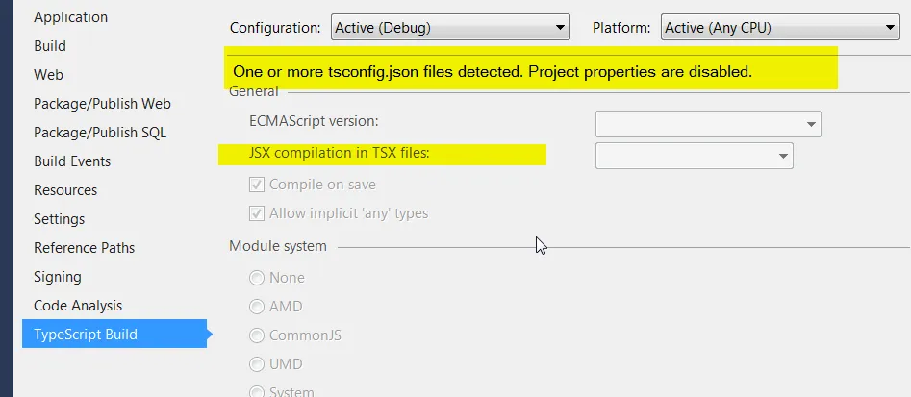Choose the AMD module system
This screenshot has height=397, width=911.
point(257,307)
